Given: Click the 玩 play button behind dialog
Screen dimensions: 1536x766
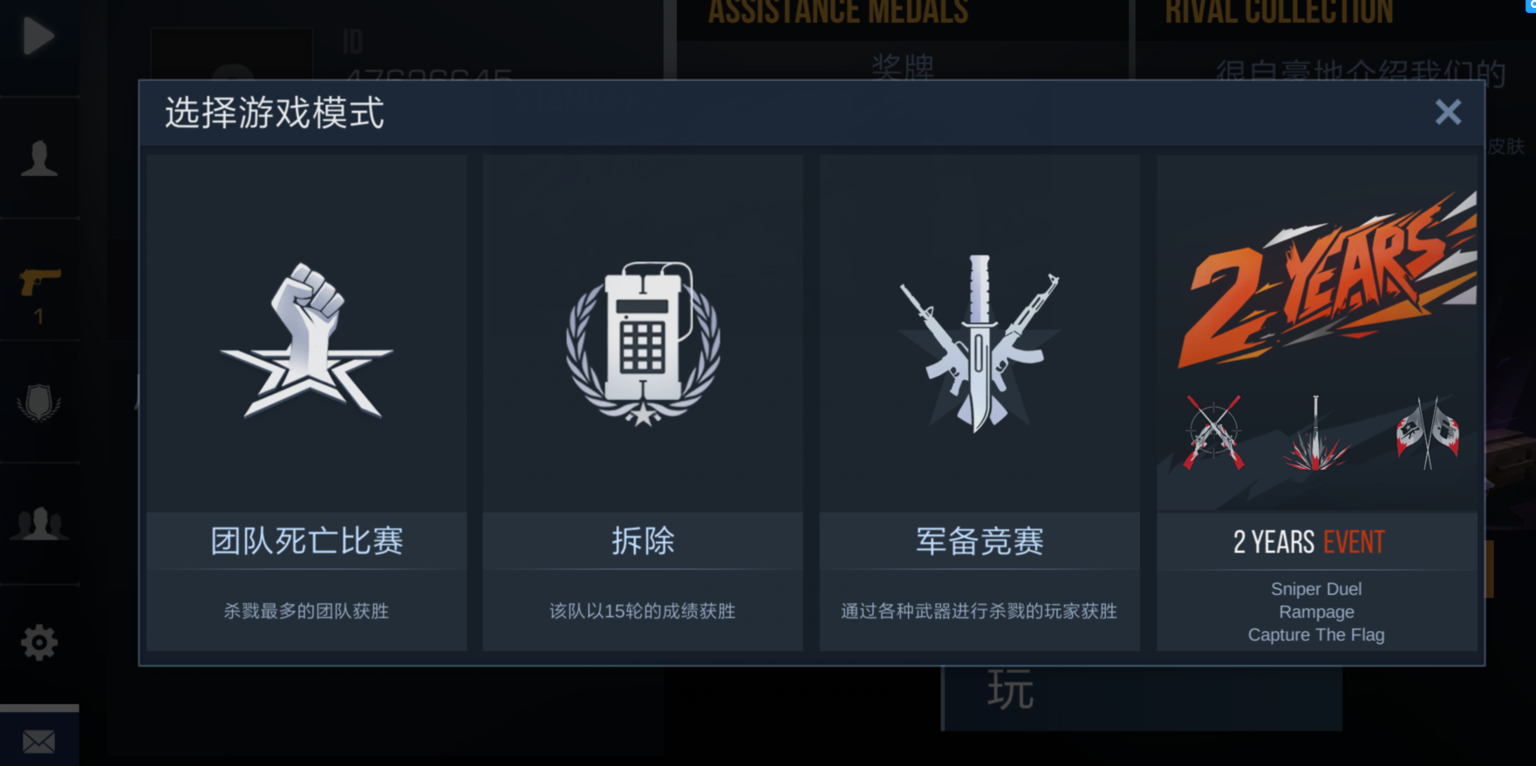Looking at the screenshot, I should coord(1010,691).
